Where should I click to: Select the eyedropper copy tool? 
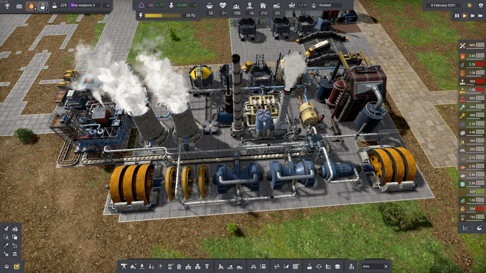[x=6, y=245]
